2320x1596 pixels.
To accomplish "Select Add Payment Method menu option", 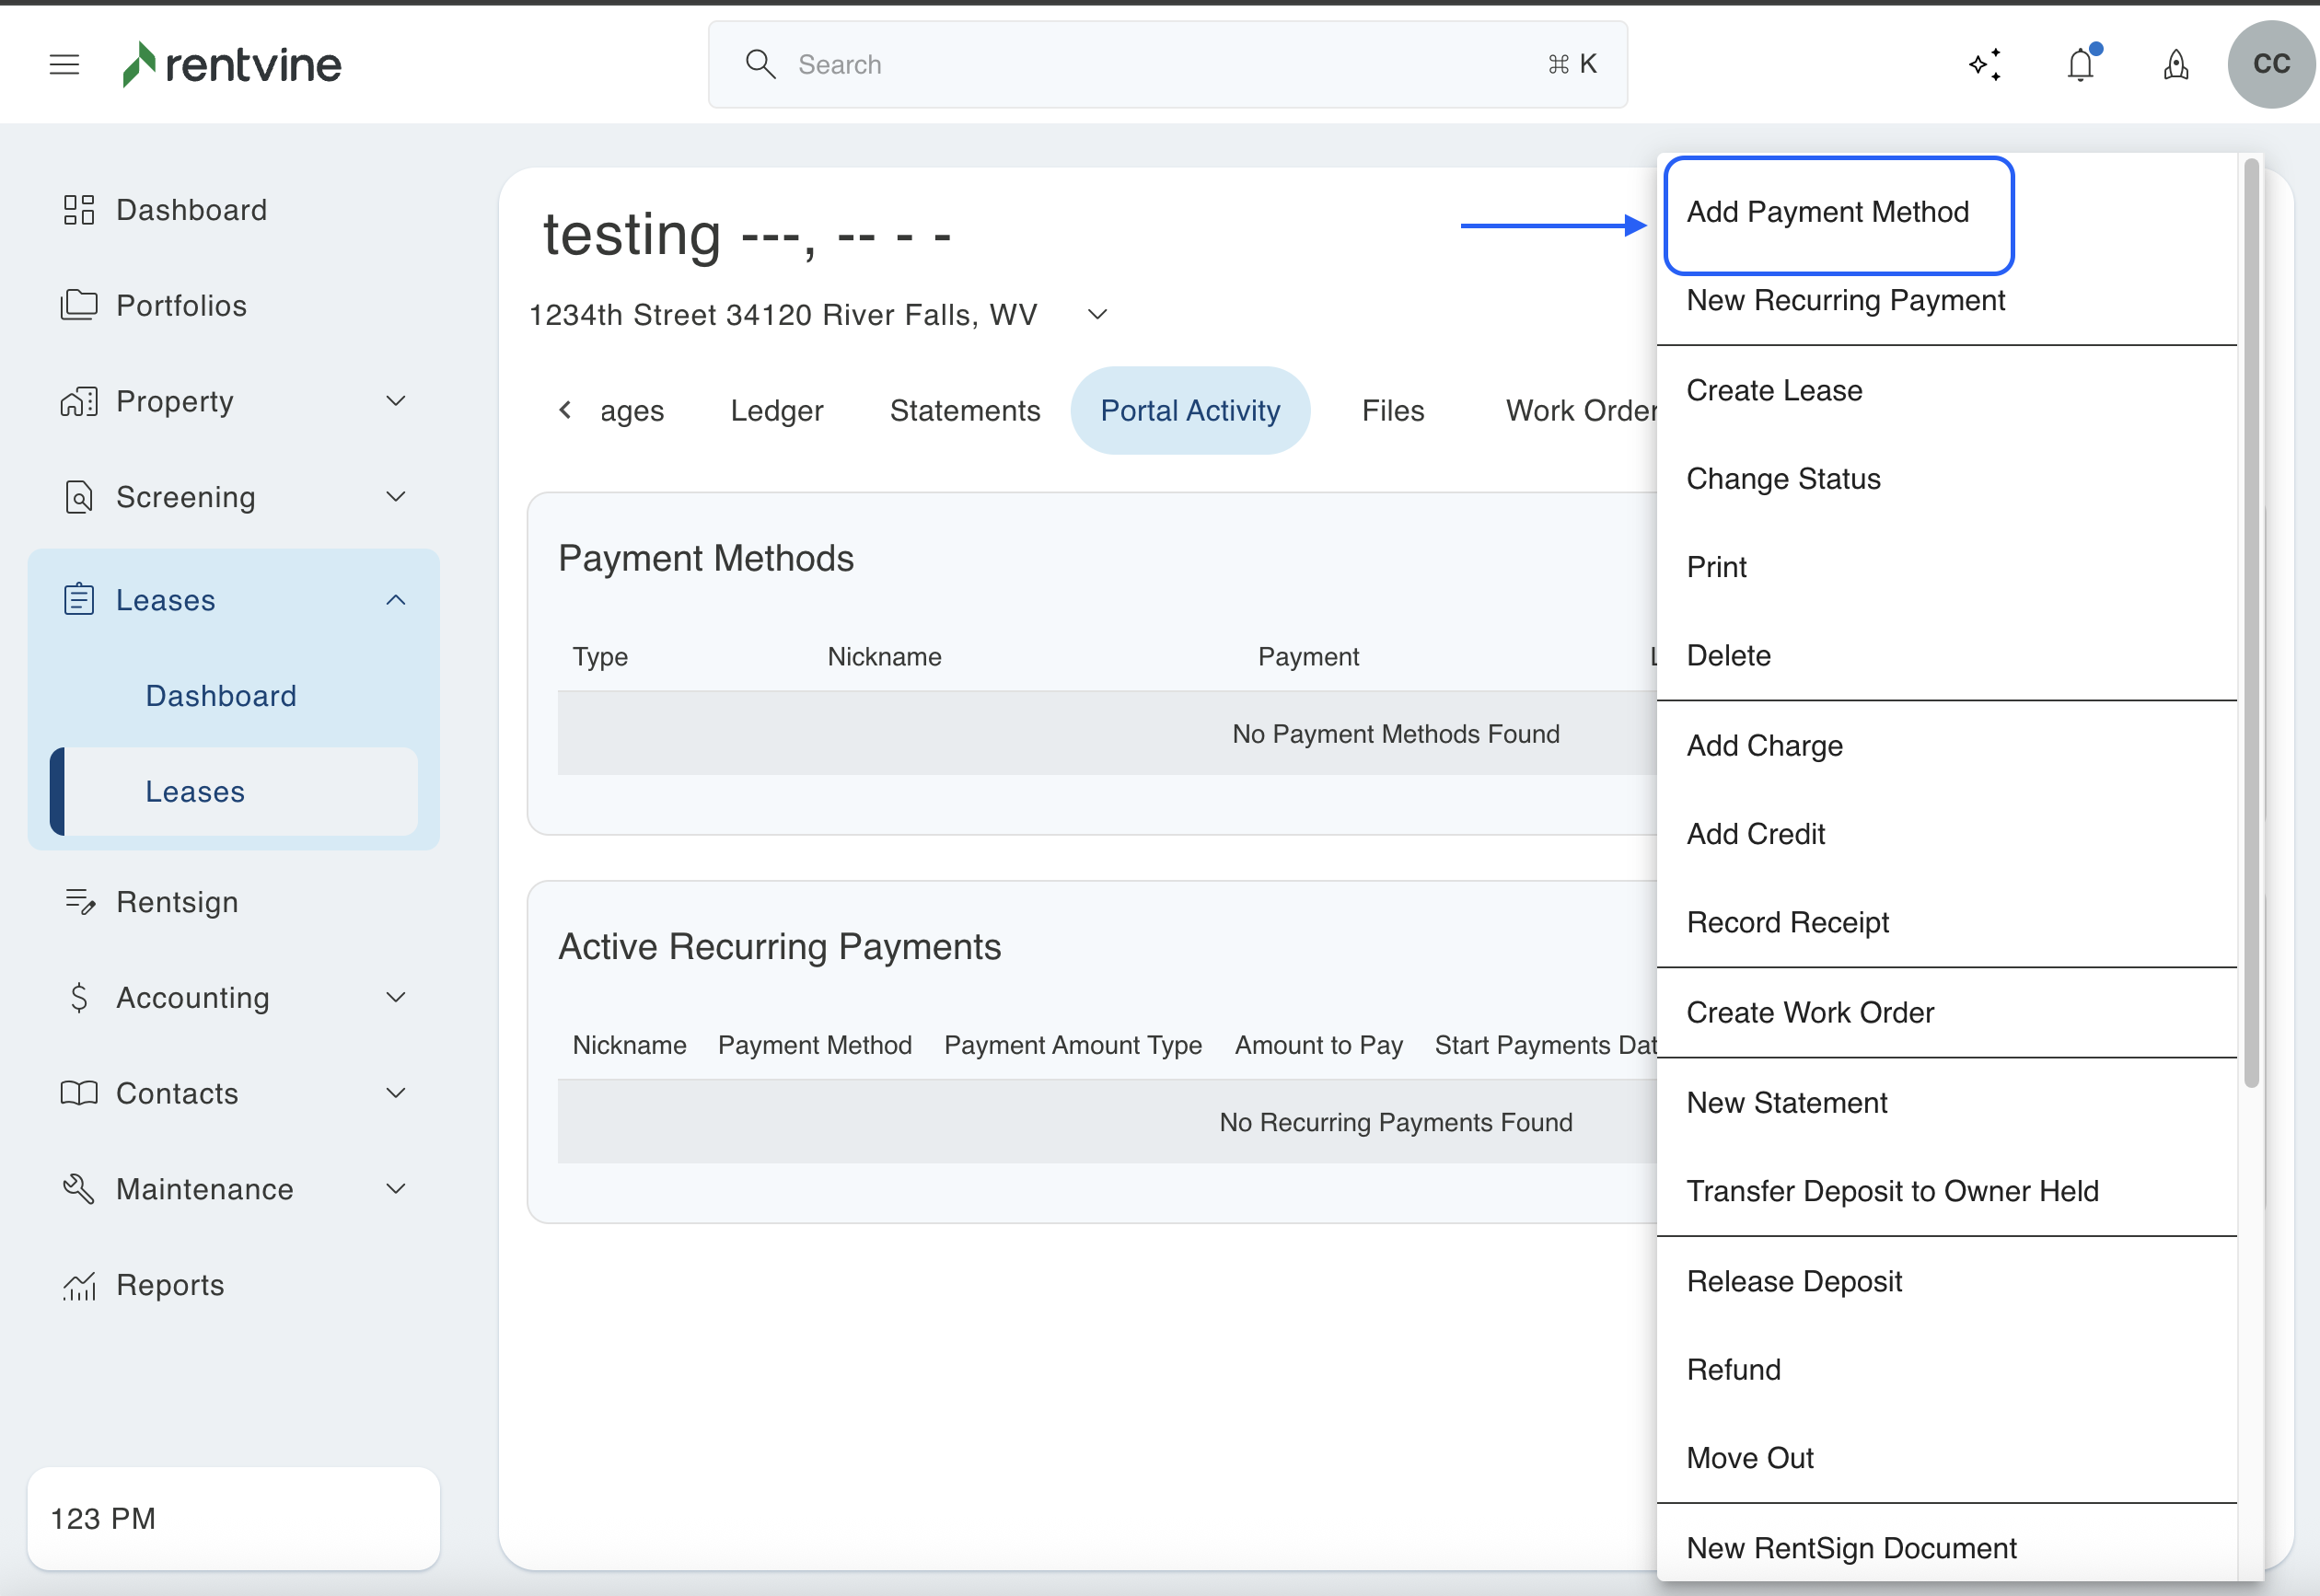I will pyautogui.click(x=1827, y=212).
